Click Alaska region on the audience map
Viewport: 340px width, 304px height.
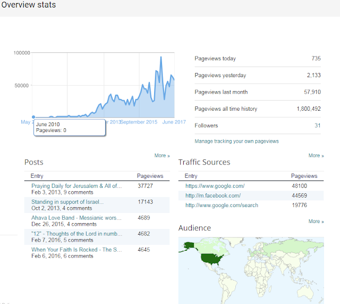(x=189, y=247)
